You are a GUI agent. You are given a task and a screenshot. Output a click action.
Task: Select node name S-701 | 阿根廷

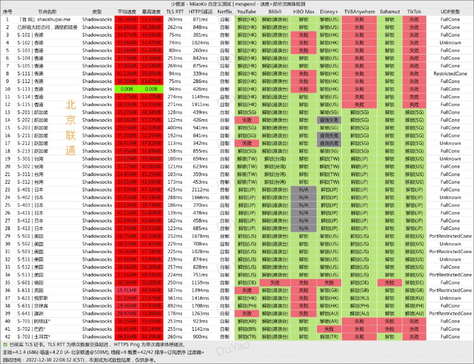click(34, 321)
